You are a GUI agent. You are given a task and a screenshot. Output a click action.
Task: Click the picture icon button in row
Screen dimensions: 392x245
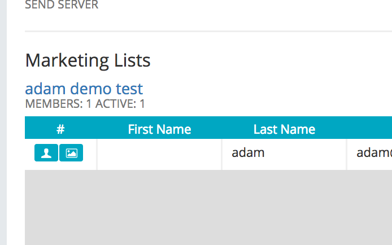pyautogui.click(x=71, y=152)
